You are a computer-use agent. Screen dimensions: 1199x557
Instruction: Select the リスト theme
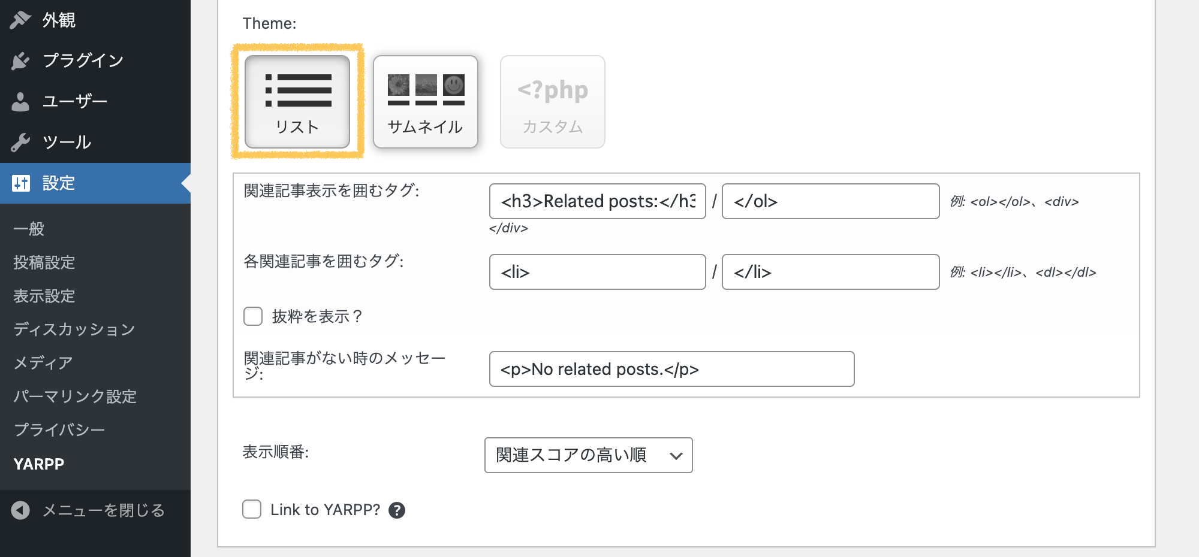coord(297,102)
